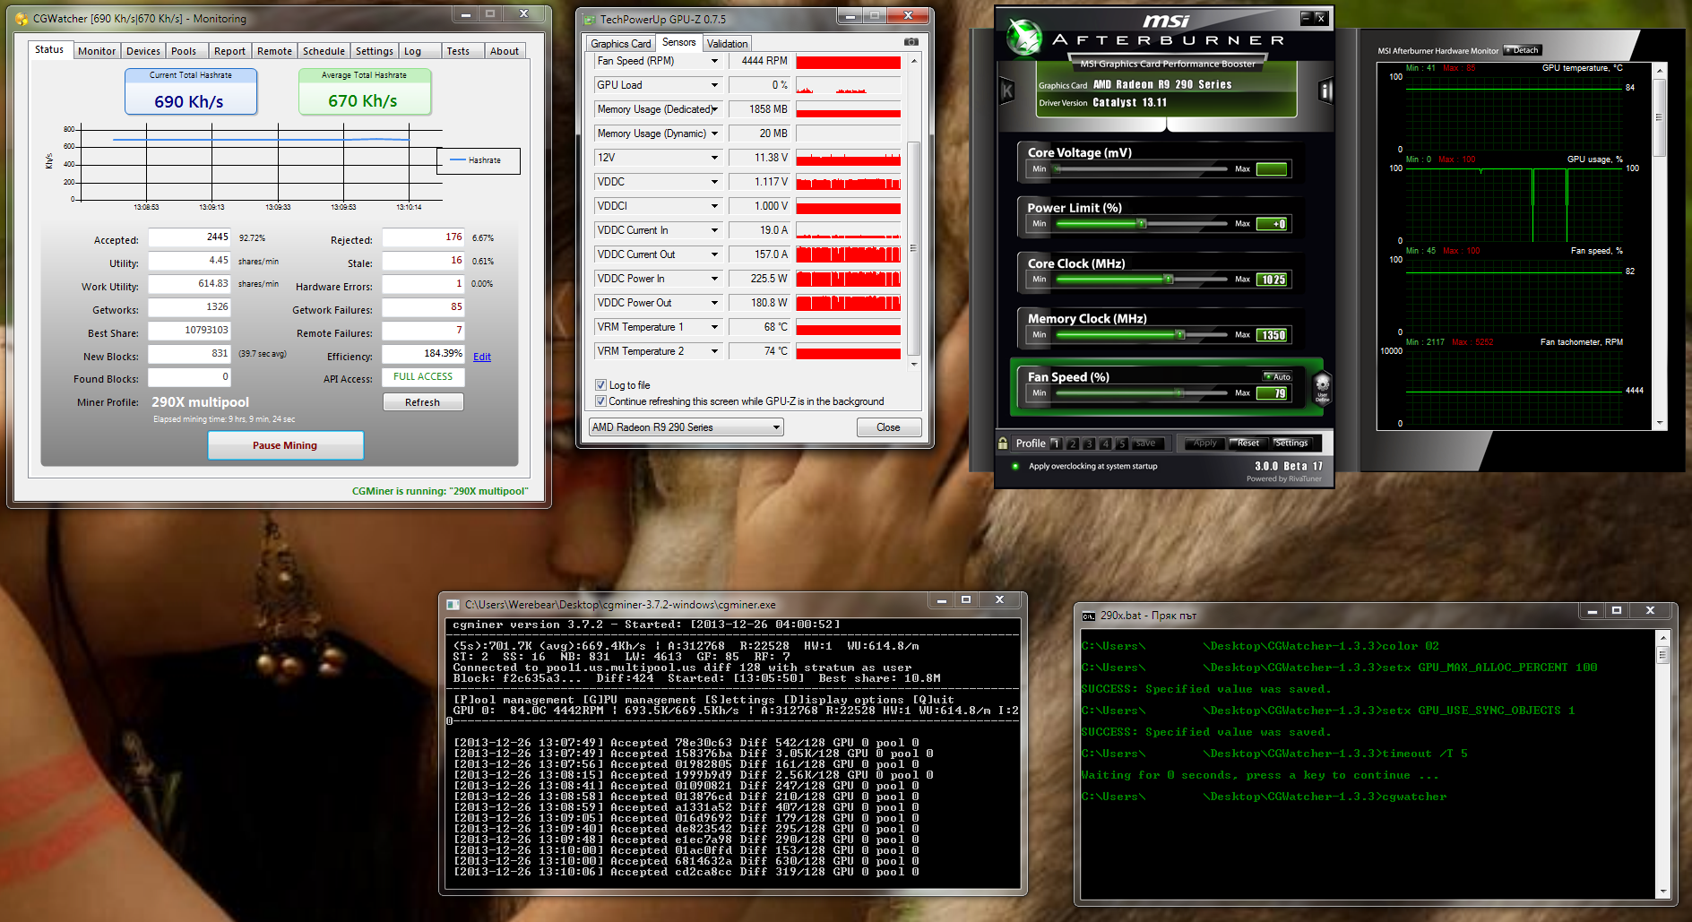
Task: Switch to the Monitor tab in CGWatcher
Action: (x=97, y=51)
